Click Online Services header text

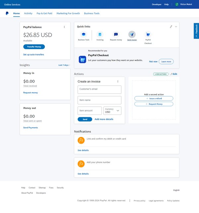pyautogui.click(x=12, y=4)
